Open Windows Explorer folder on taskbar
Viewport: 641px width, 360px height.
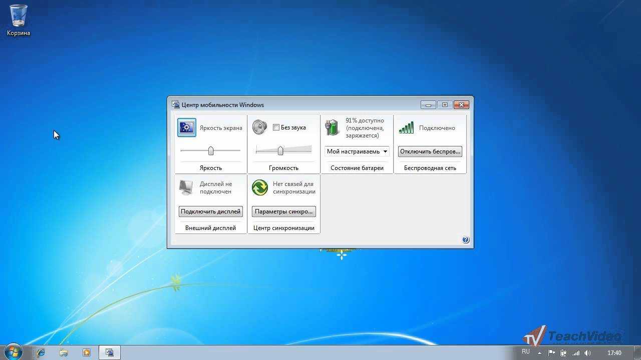(64, 352)
